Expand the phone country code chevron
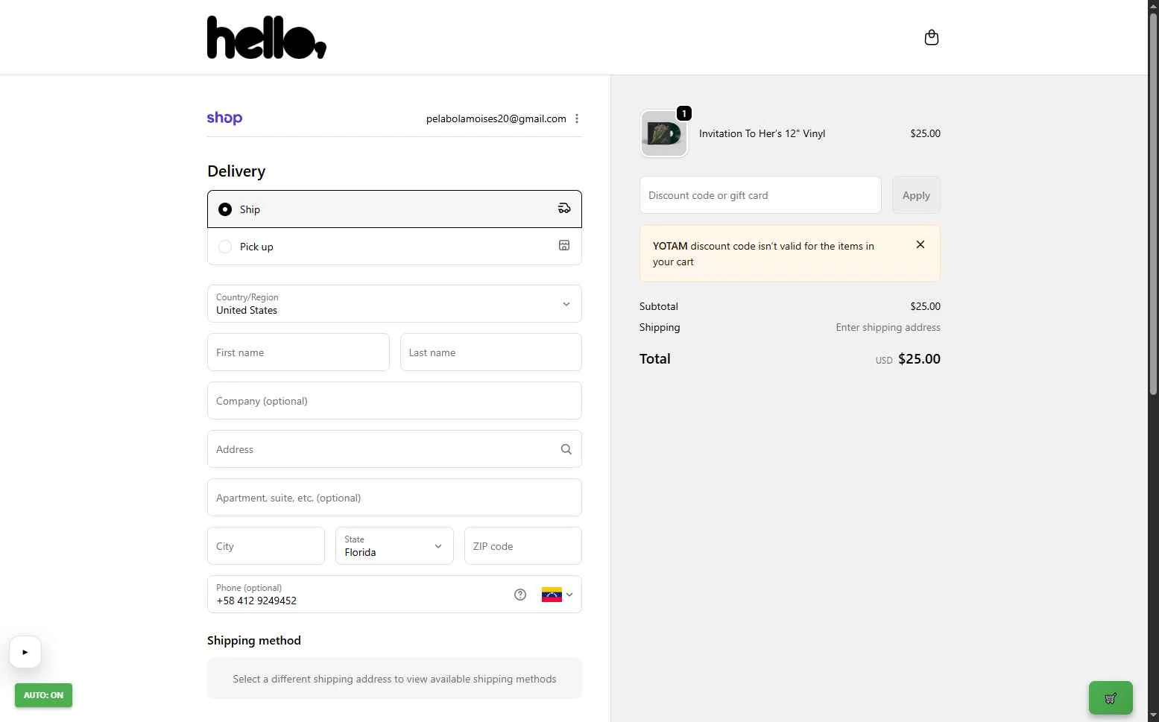Image resolution: width=1159 pixels, height=722 pixels. (x=569, y=595)
